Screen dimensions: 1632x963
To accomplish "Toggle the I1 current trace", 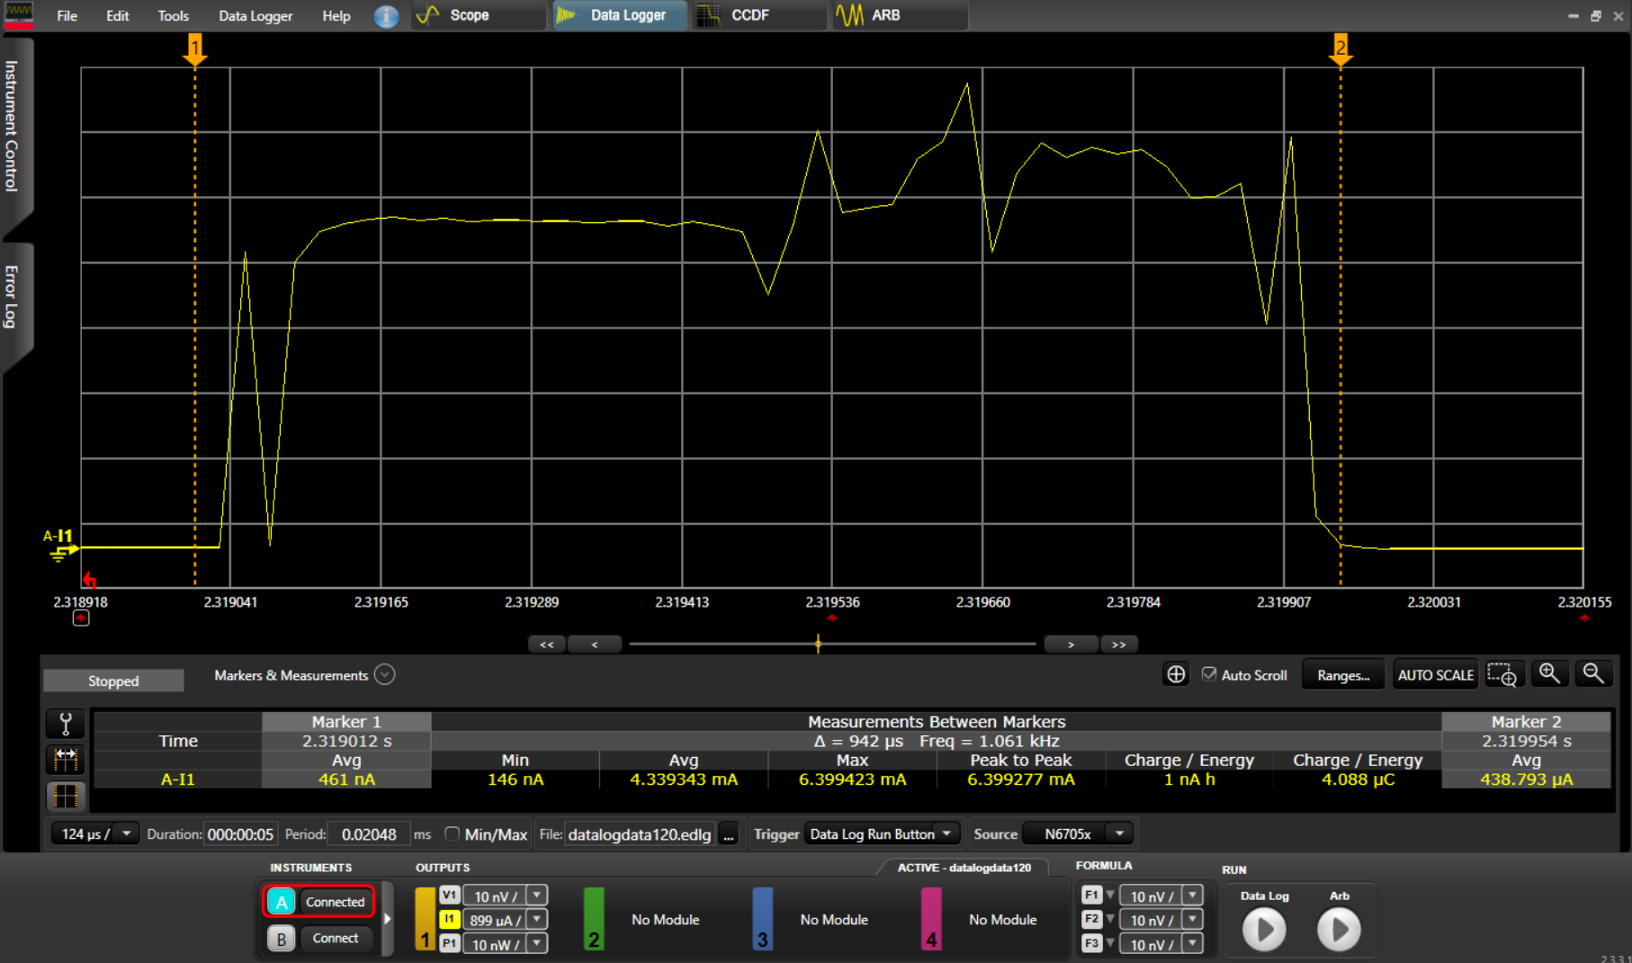I will pos(449,919).
